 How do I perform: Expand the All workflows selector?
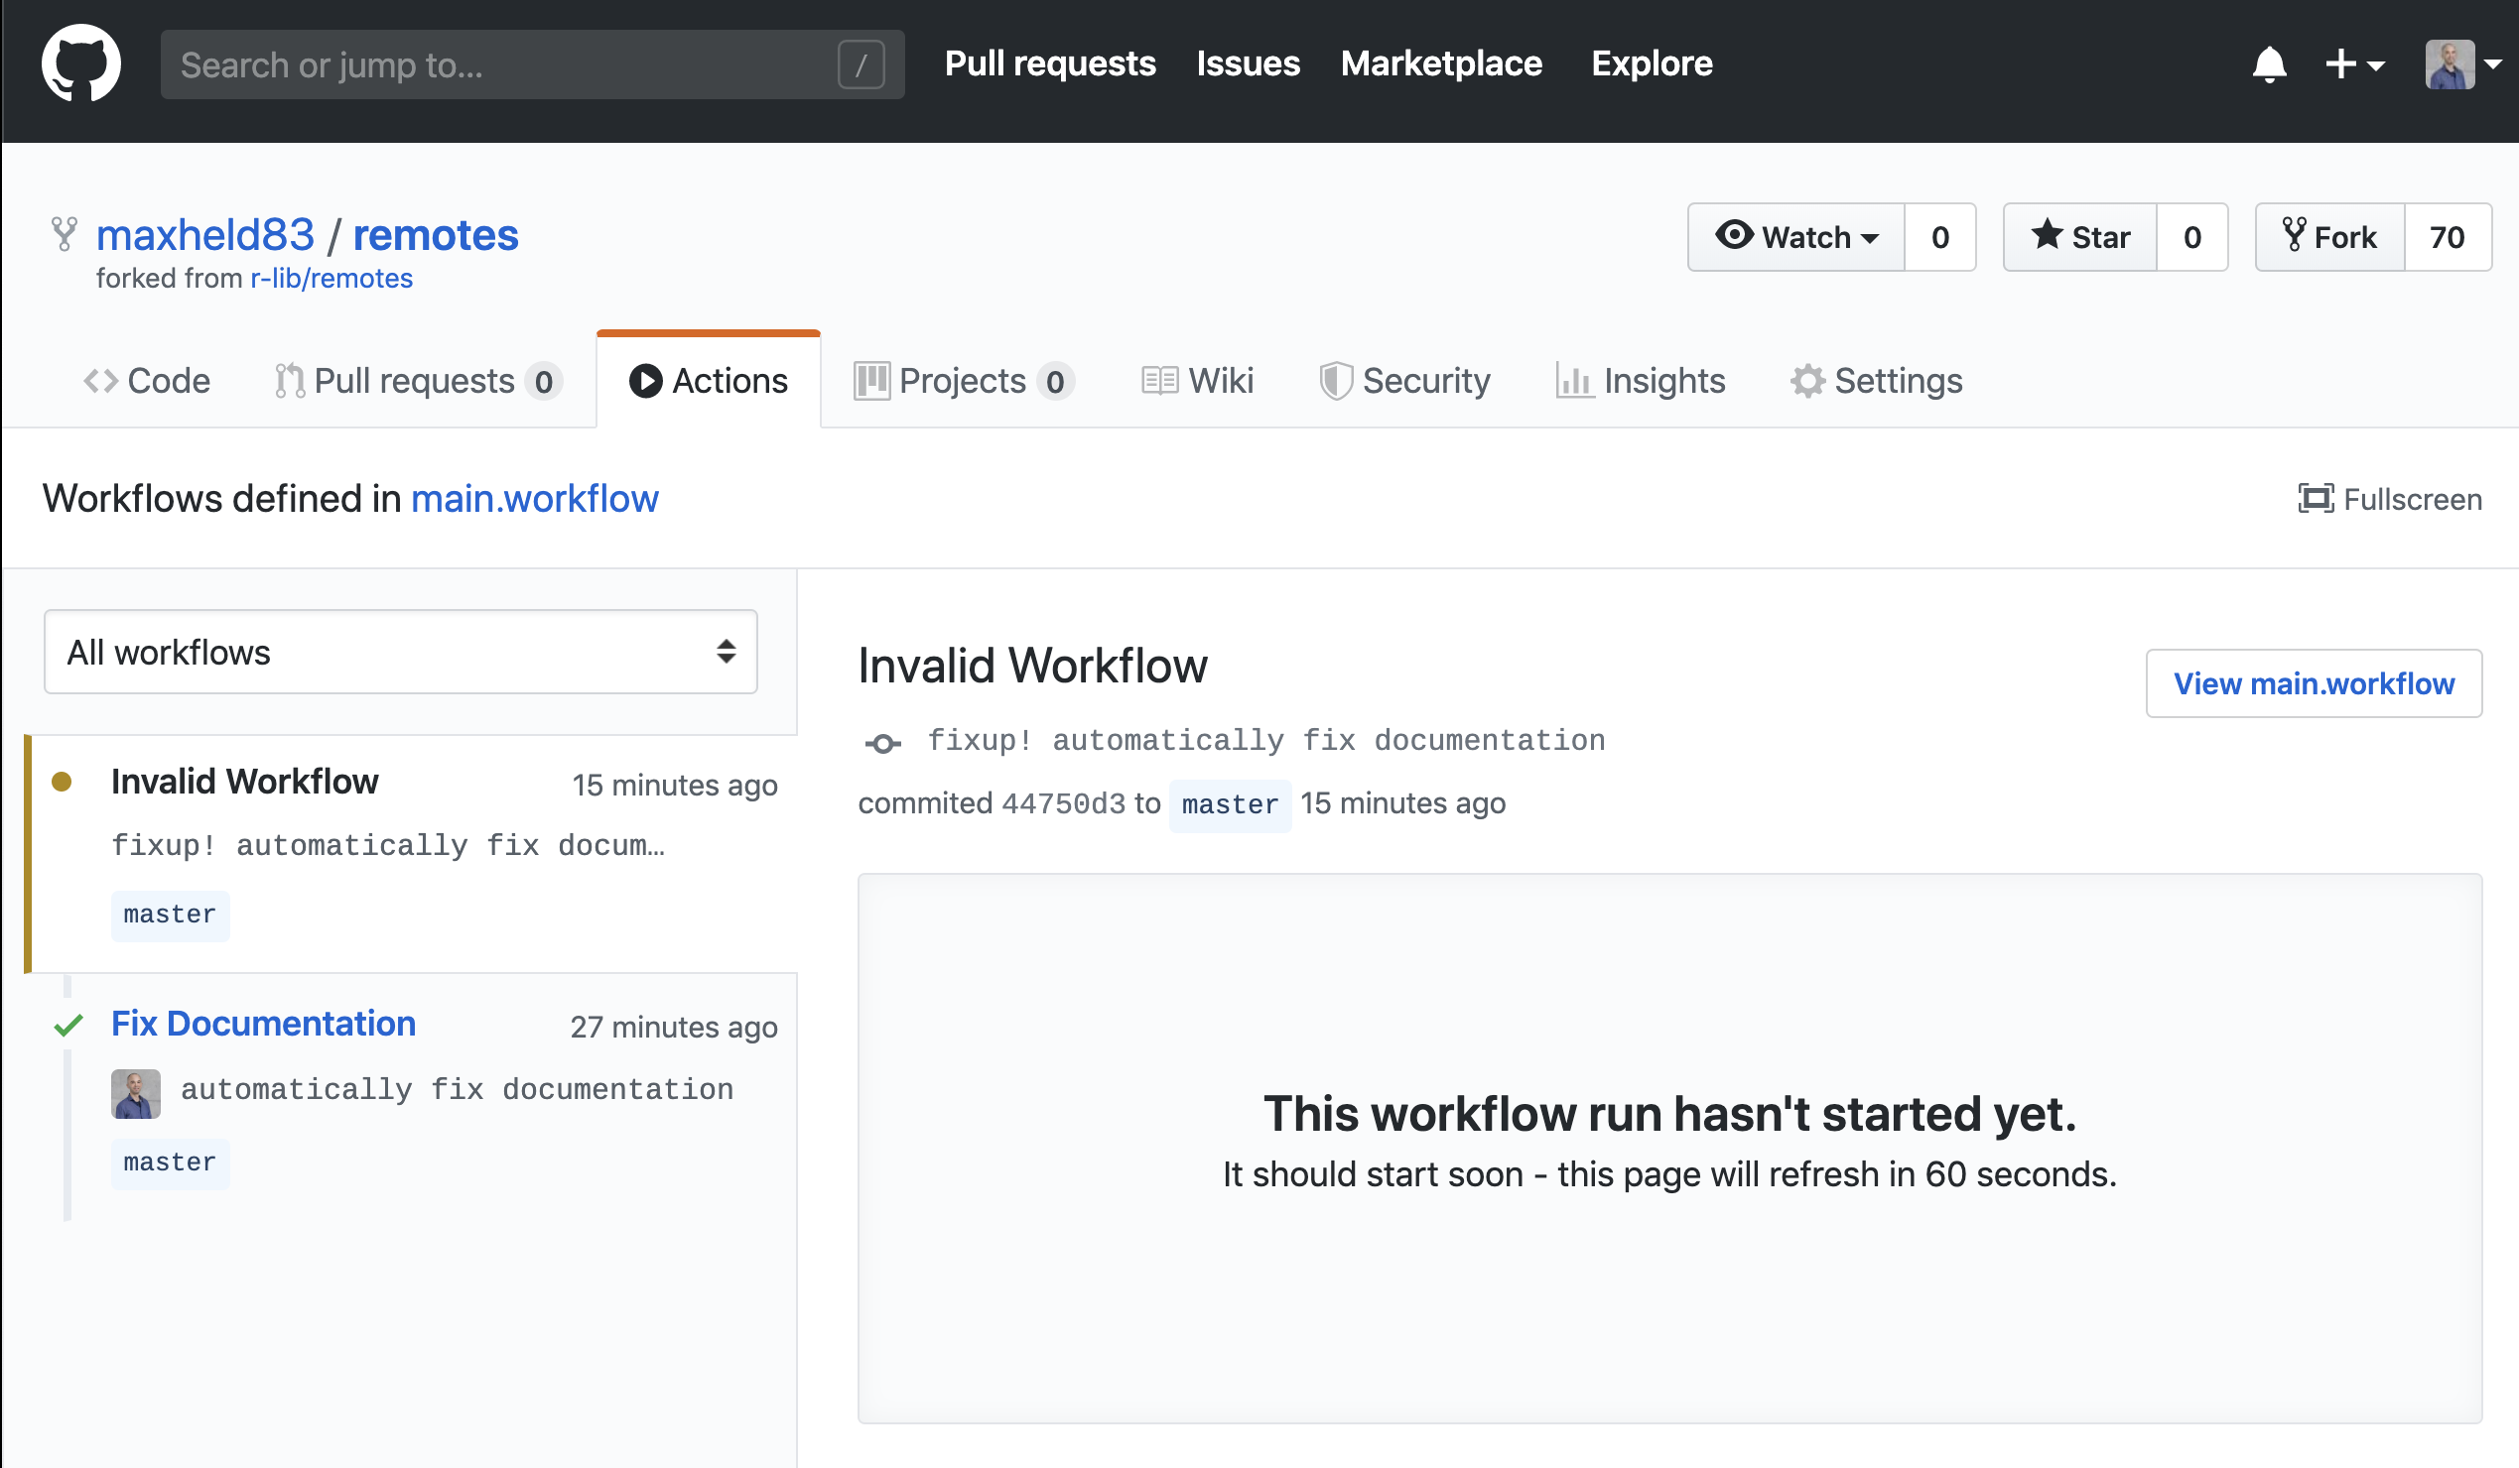coord(400,652)
